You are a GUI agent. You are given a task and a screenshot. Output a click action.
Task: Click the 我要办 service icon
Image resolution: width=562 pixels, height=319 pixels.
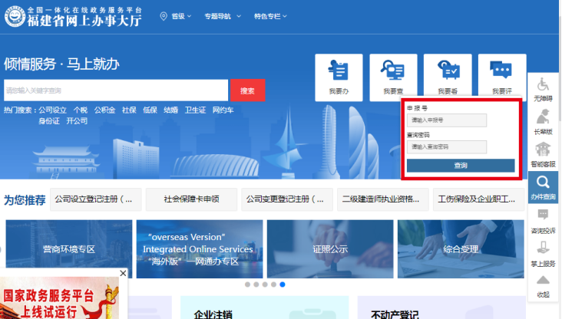(x=339, y=77)
